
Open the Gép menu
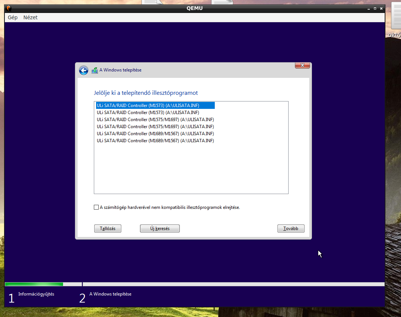point(13,17)
